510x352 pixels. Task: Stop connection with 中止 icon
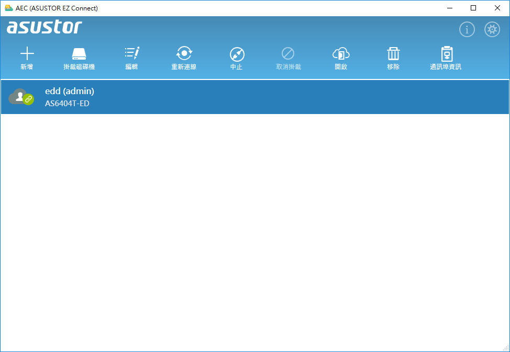(x=237, y=54)
